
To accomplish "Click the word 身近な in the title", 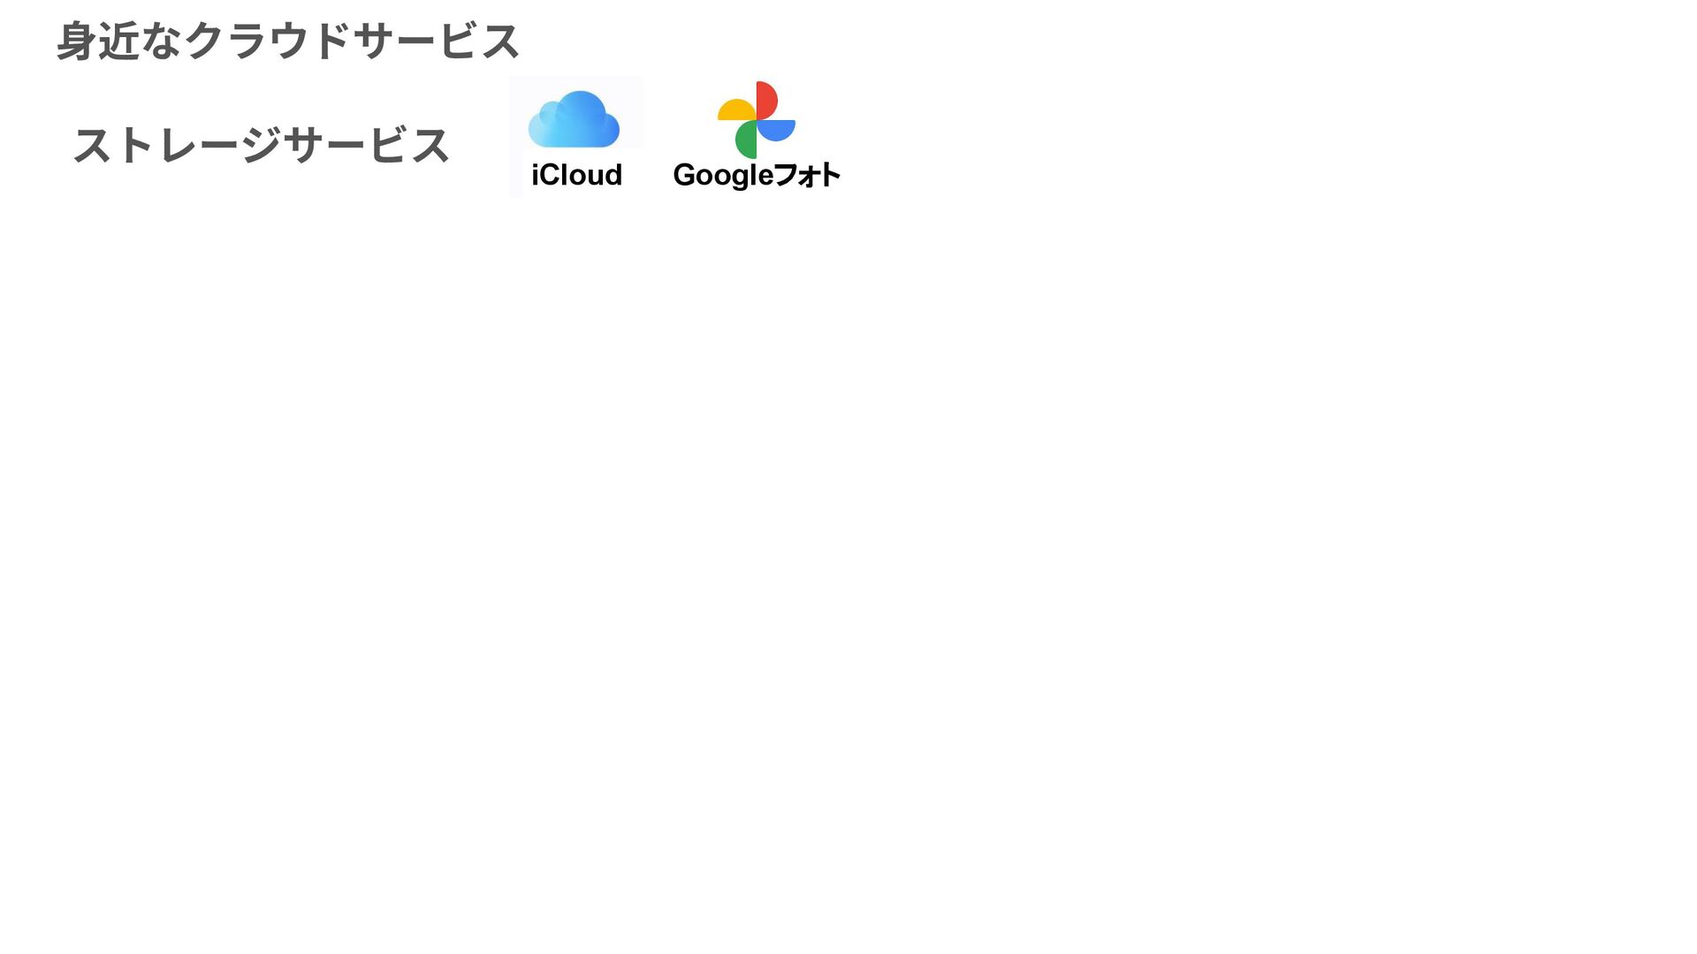I will 120,42.
